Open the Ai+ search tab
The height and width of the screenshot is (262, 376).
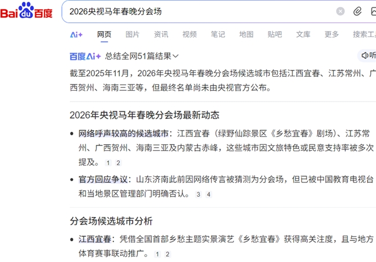[76, 35]
